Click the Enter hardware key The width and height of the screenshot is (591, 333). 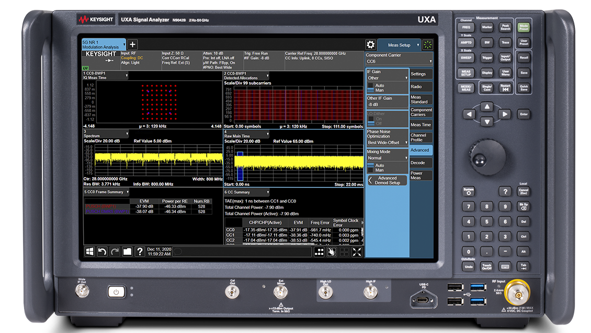(x=524, y=114)
